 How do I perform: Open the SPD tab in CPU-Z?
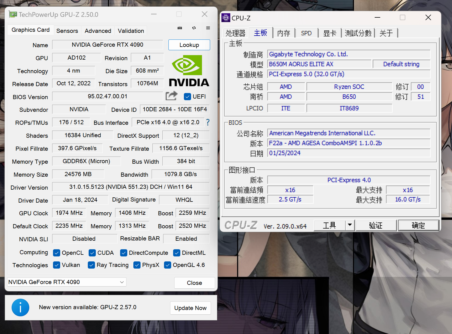point(306,33)
